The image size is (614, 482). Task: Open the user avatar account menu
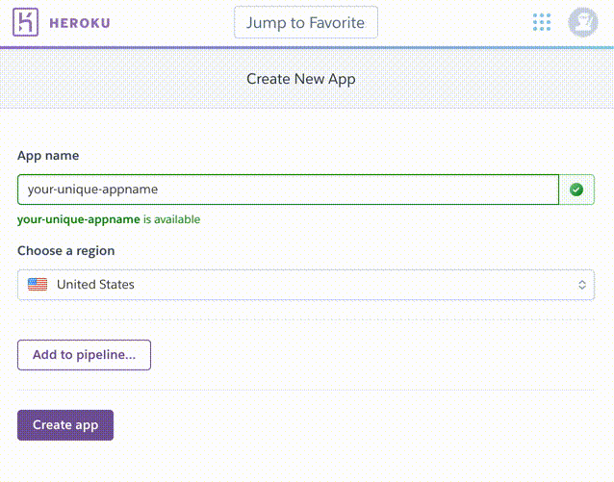point(583,22)
